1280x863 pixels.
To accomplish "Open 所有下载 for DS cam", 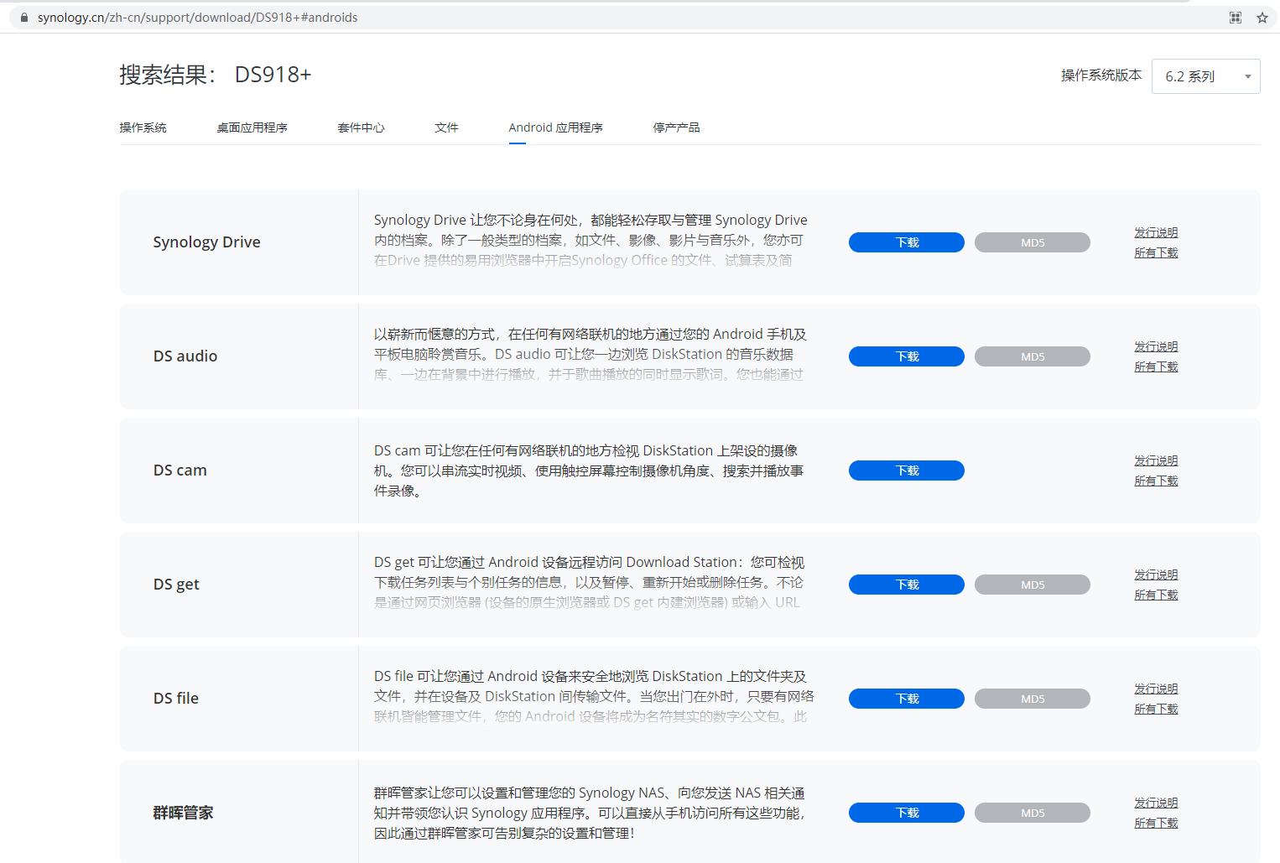I will coord(1156,481).
